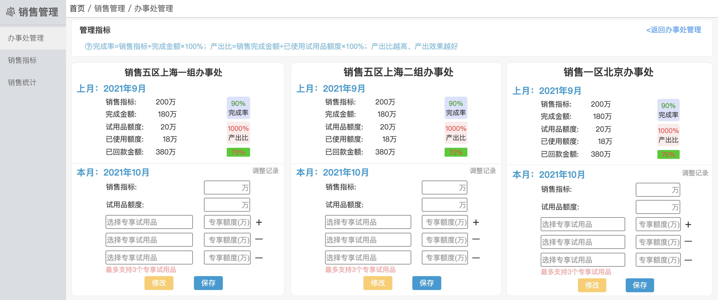
Task: Focus 销售指标 input for October in 上海二组办事处
Action: (x=445, y=187)
